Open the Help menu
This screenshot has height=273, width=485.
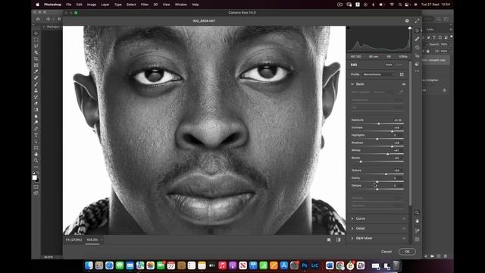(196, 5)
